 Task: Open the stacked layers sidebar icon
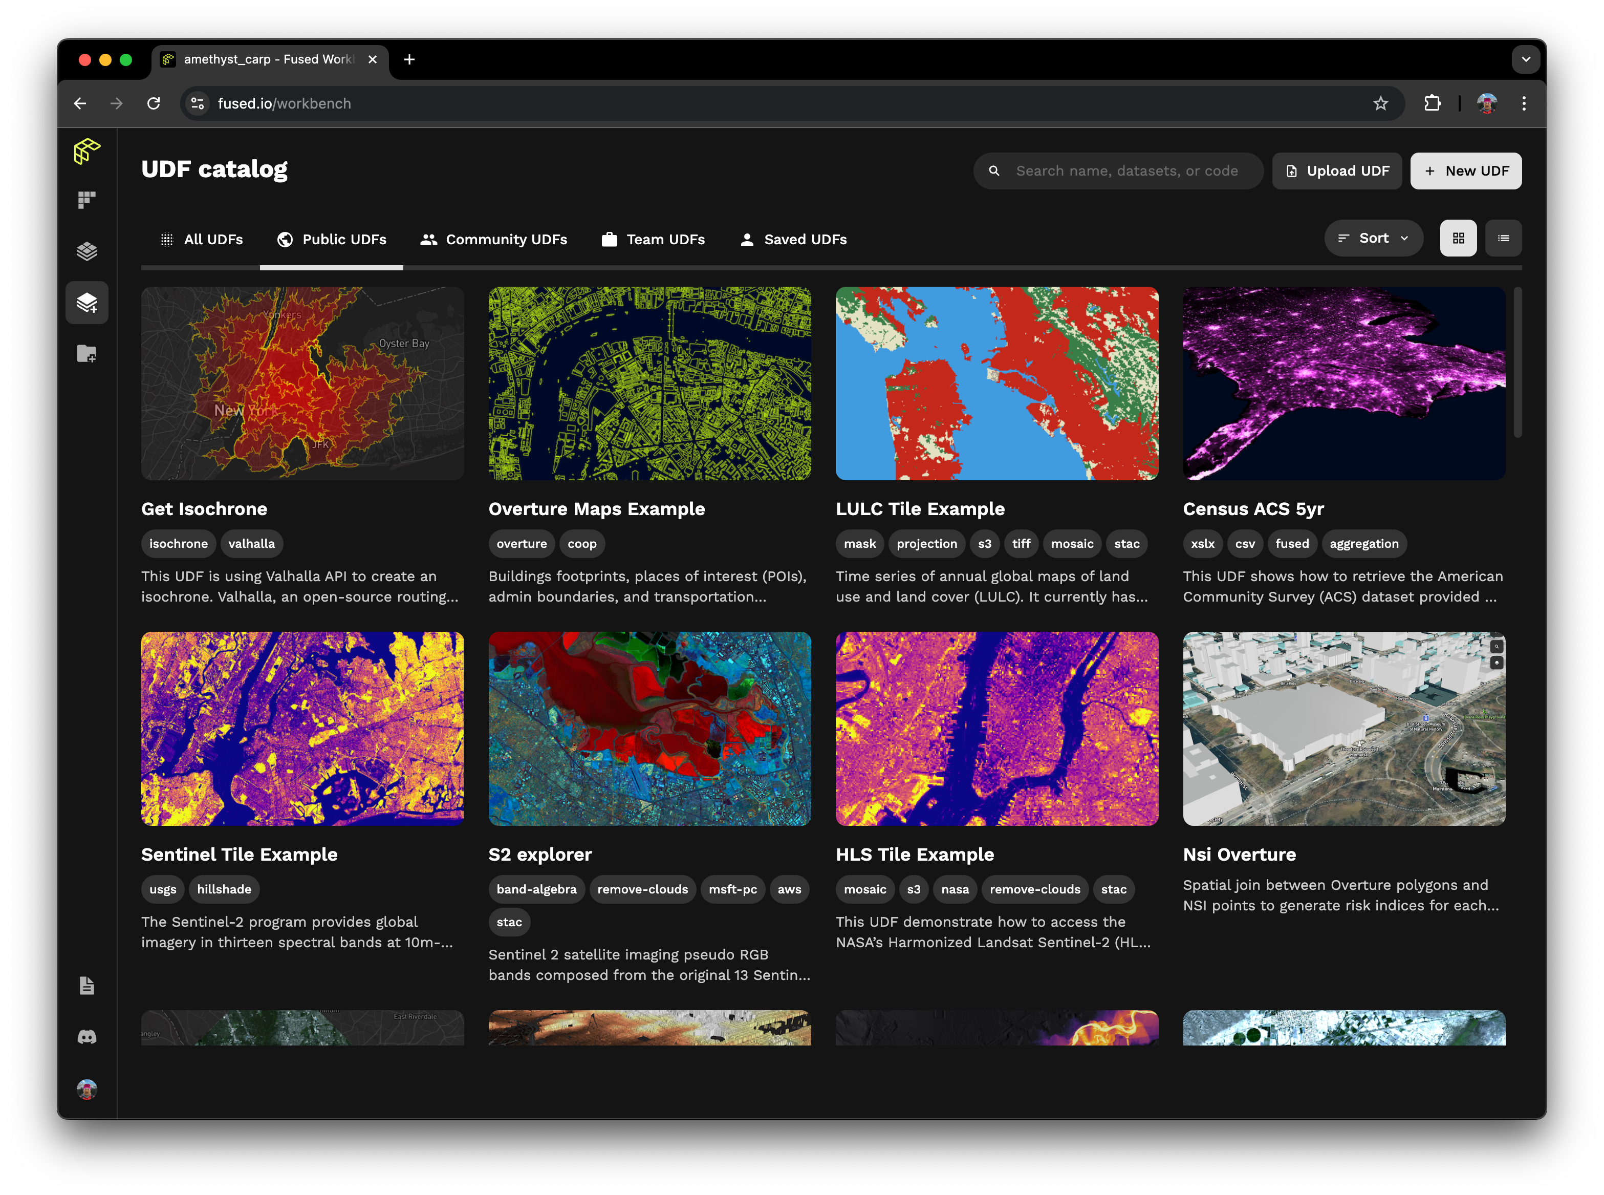click(x=87, y=251)
